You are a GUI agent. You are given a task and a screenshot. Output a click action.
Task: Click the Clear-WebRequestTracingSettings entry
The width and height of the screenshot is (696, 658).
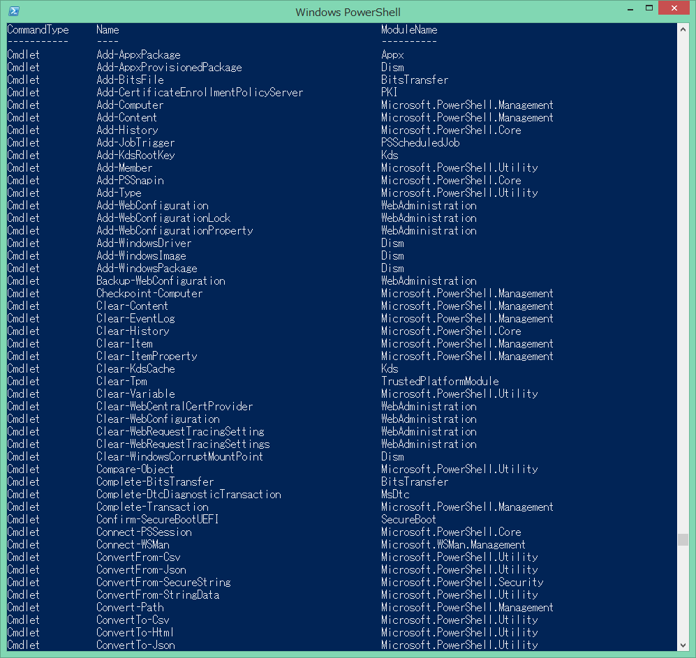click(x=184, y=444)
